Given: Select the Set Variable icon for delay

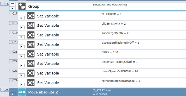Looking at the screenshot, I should (x=31, y=54).
